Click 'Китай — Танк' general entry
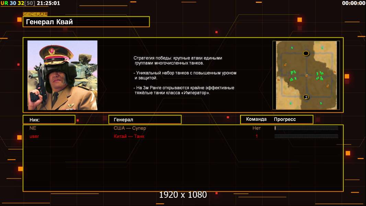 coord(129,136)
